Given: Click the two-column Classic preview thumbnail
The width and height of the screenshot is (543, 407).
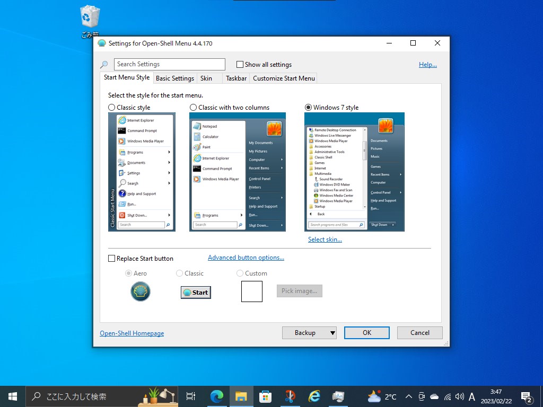Looking at the screenshot, I should (x=238, y=172).
